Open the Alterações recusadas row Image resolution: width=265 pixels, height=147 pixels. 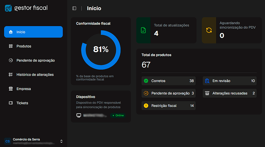tap(230, 93)
